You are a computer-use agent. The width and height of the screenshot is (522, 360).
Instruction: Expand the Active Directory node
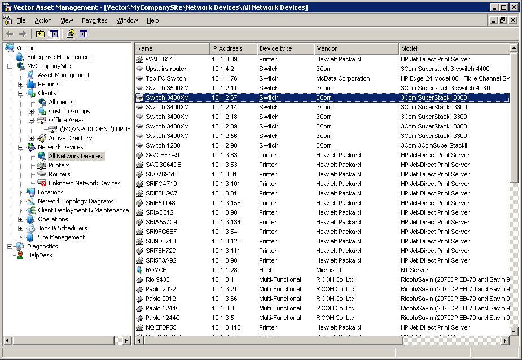pos(31,138)
